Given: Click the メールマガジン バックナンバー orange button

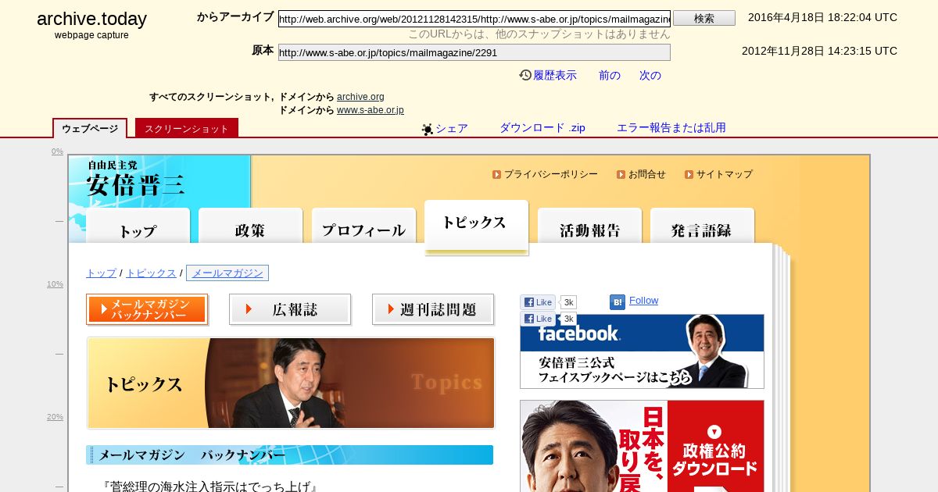Looking at the screenshot, I should [147, 309].
